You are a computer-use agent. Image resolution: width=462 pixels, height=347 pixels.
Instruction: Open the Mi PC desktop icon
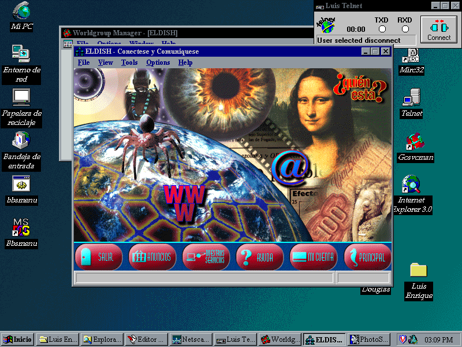[x=21, y=11]
